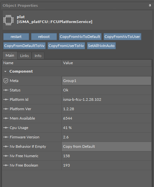Click the slot icon beside Firmware Version
154x187 pixels.
point(6,137)
